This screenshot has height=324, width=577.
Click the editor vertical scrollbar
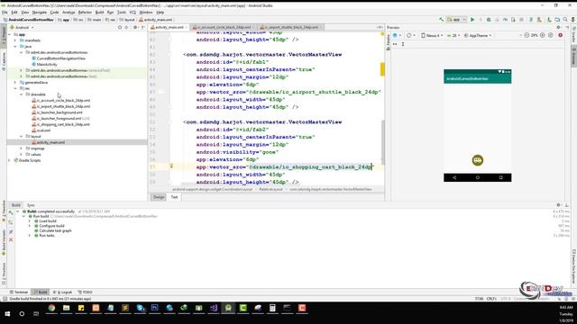382,143
